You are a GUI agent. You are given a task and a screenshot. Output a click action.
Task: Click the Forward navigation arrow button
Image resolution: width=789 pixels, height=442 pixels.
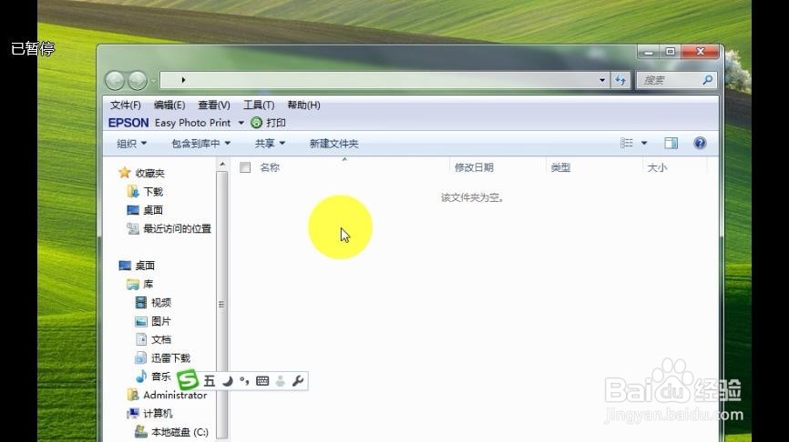tap(137, 80)
